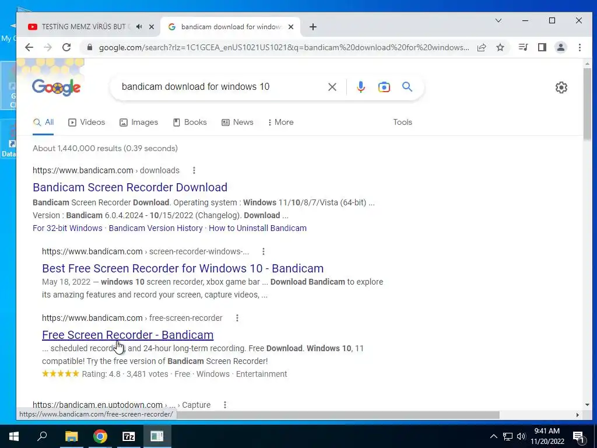Open options for screen-recorder-windows result
The image size is (597, 448).
coord(264,251)
